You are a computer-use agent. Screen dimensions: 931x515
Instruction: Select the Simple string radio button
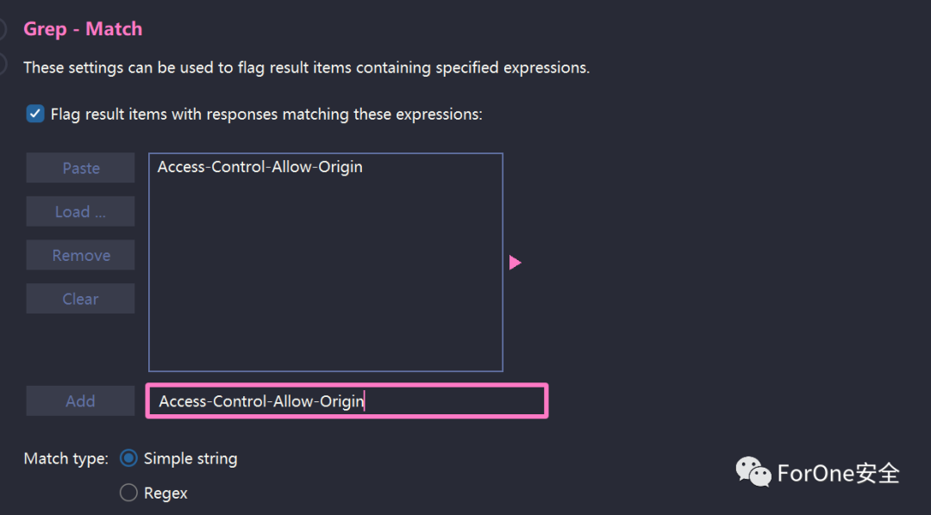point(128,458)
